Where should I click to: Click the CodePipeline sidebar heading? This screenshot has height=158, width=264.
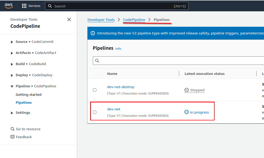click(x=25, y=26)
